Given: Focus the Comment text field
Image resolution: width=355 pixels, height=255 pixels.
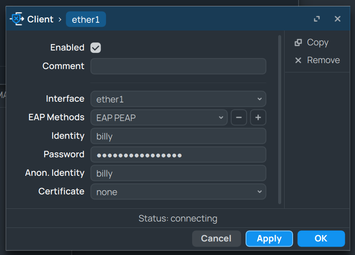Looking at the screenshot, I should click(178, 67).
